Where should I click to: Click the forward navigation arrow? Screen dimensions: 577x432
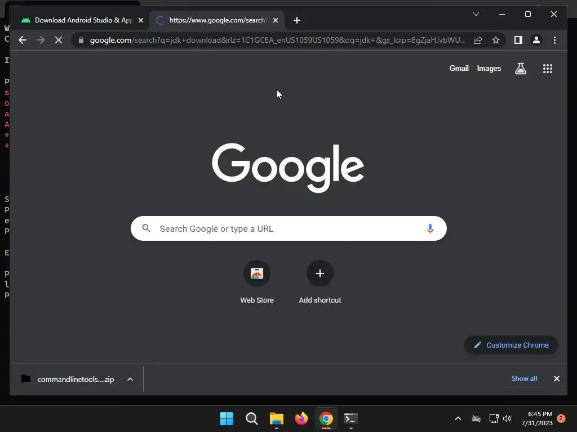click(41, 40)
